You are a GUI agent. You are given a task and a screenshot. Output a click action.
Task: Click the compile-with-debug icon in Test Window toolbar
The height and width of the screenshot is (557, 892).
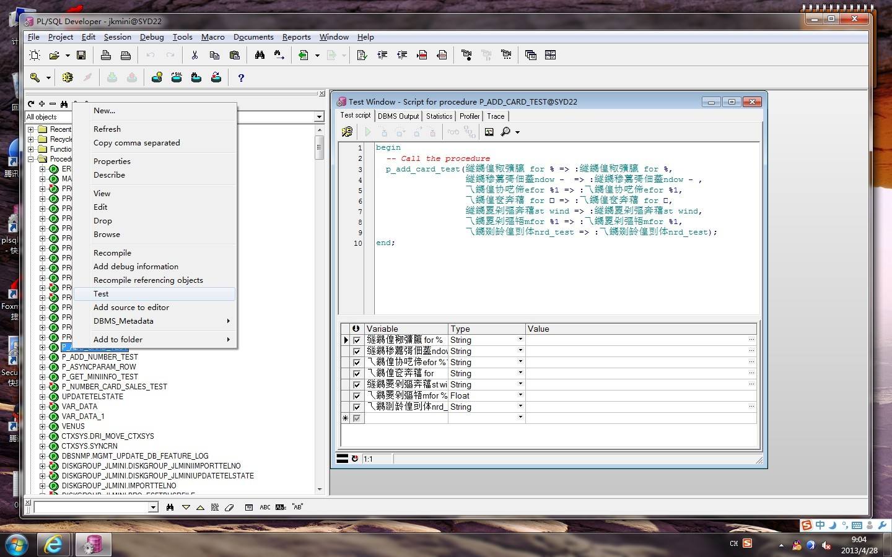pyautogui.click(x=347, y=132)
